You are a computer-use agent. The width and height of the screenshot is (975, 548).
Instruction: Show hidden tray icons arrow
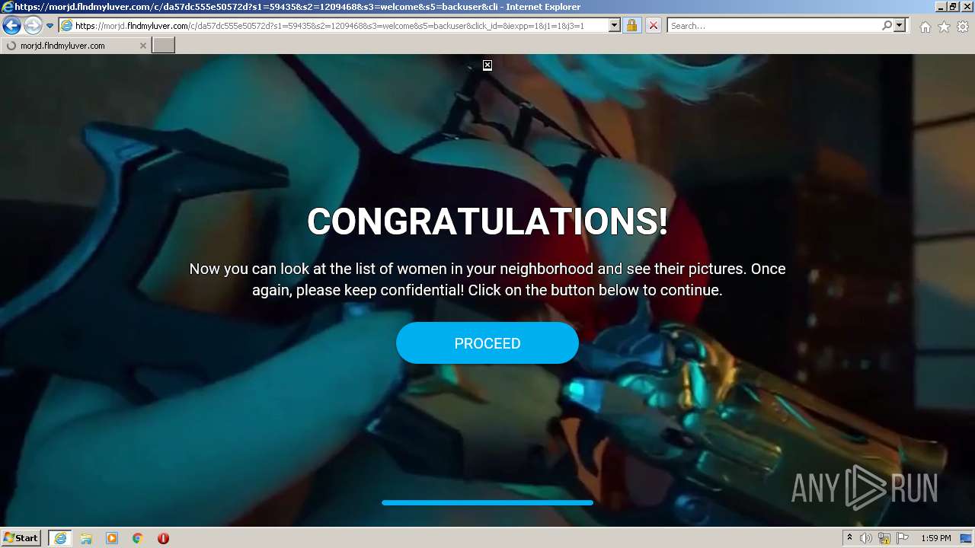(x=849, y=538)
